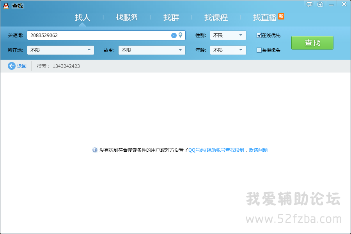
Task: Click into the 关键词 input field
Action: tap(106, 35)
